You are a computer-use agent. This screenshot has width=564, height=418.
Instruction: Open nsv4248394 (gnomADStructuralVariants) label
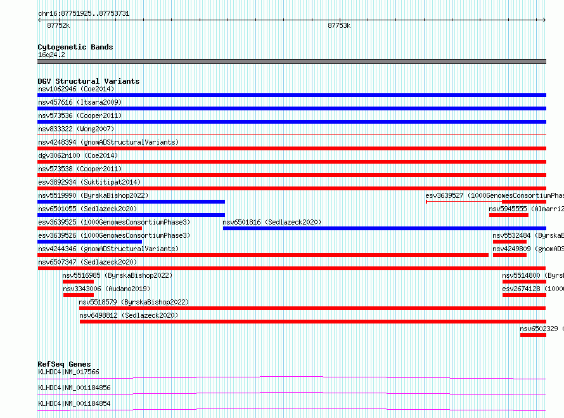pyautogui.click(x=108, y=142)
